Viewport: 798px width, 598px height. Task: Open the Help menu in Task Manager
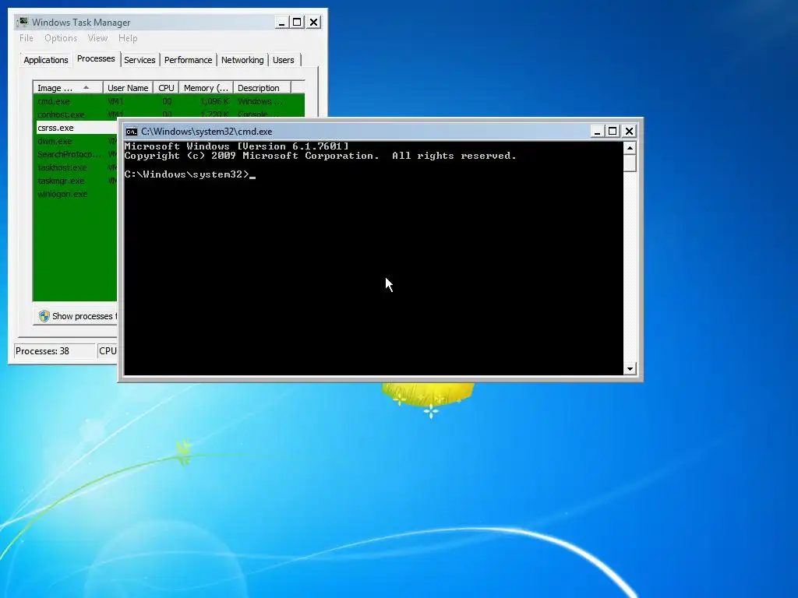click(128, 38)
